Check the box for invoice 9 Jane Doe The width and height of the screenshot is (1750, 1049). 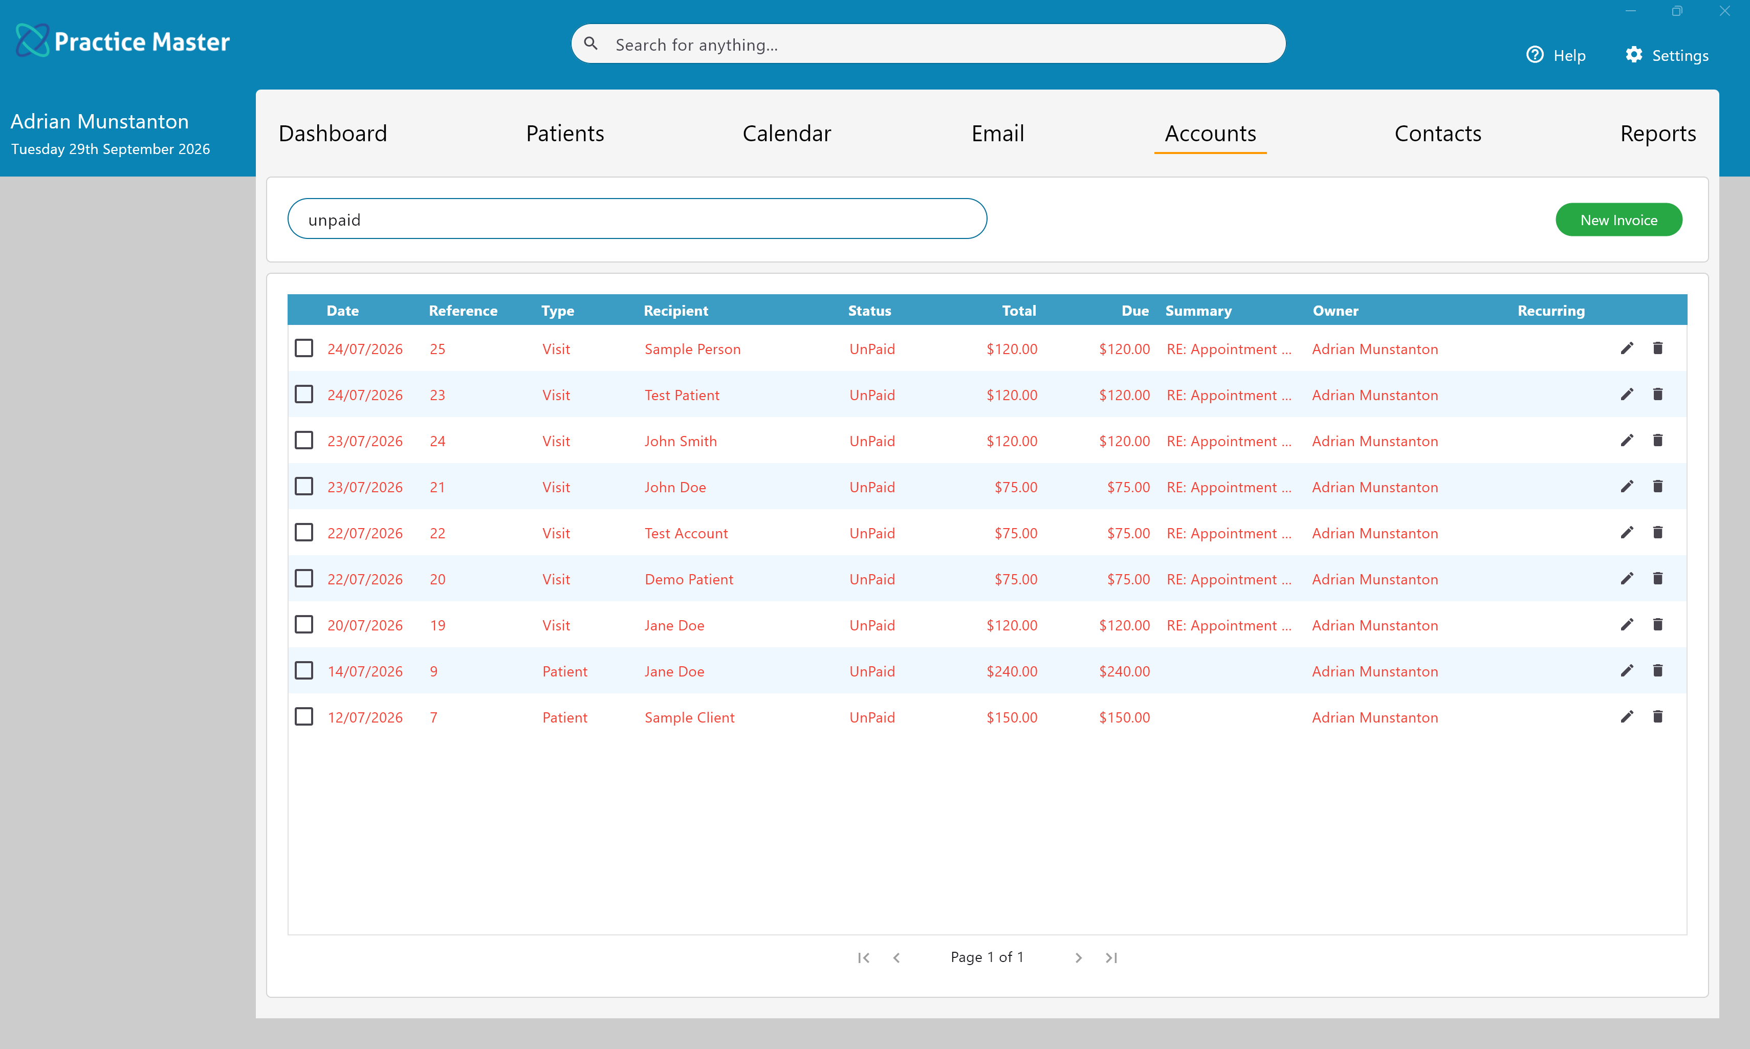pos(304,670)
